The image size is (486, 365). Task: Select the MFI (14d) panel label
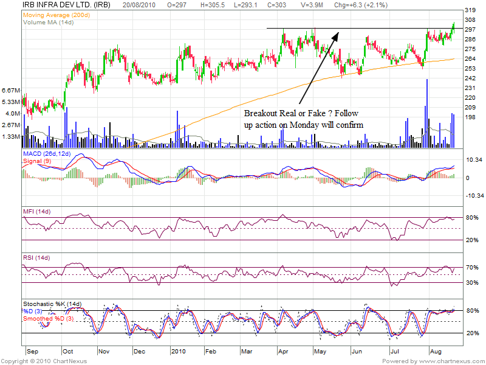[38, 210]
